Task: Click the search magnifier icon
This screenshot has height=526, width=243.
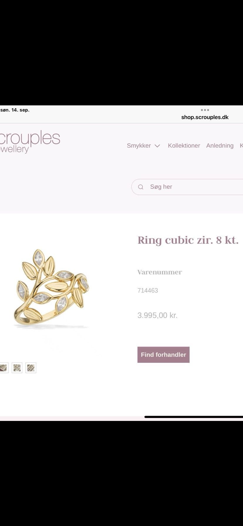Action: 141,187
